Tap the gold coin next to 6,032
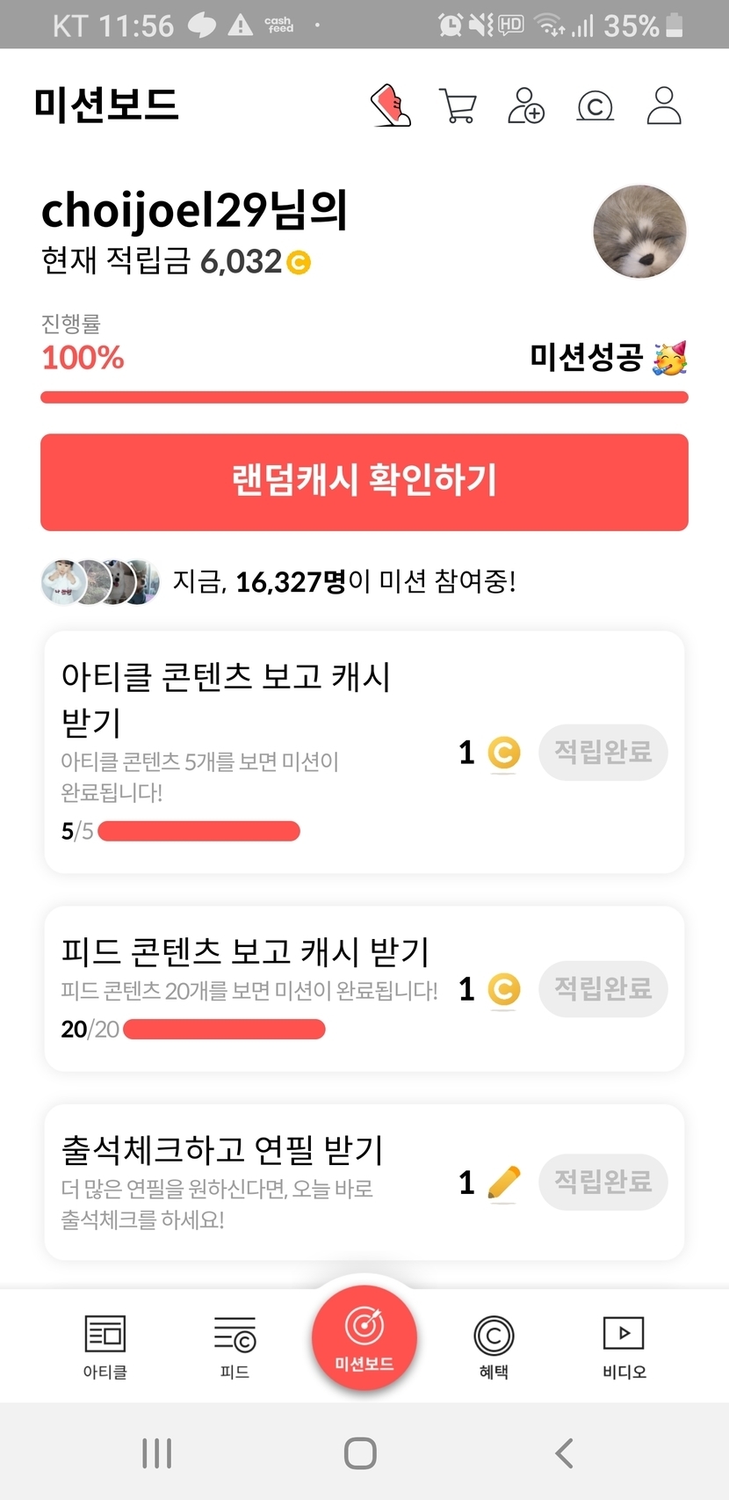 [x=299, y=262]
